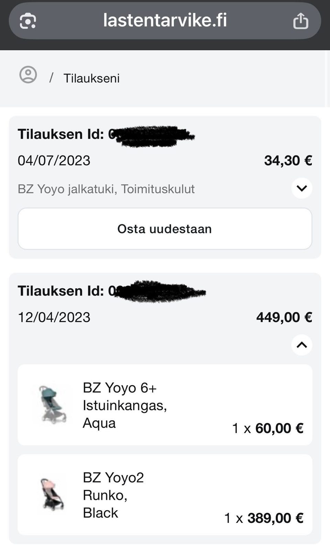Tap the 12/04/2023 order date
Screen dimensions: 330x549
[x=54, y=317]
